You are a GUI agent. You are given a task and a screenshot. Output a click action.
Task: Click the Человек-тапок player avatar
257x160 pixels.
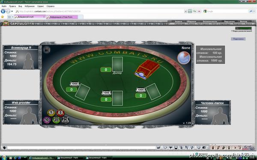pyautogui.click(x=220, y=116)
